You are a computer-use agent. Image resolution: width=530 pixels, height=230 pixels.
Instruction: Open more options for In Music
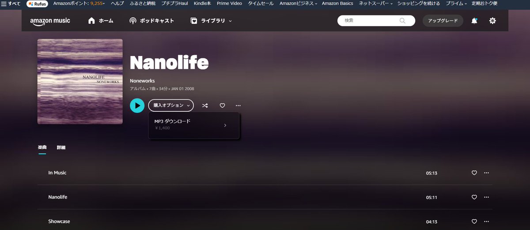487,173
